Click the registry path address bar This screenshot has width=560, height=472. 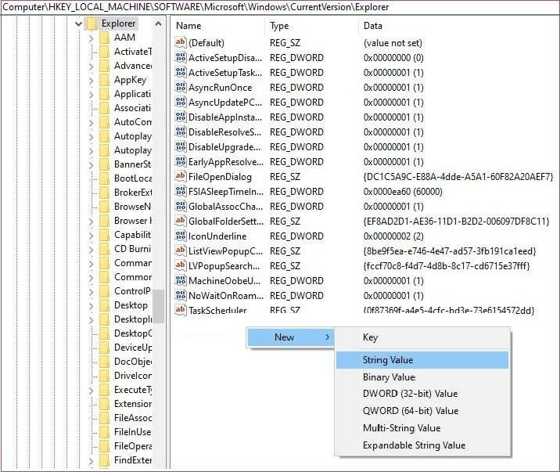coord(280,7)
